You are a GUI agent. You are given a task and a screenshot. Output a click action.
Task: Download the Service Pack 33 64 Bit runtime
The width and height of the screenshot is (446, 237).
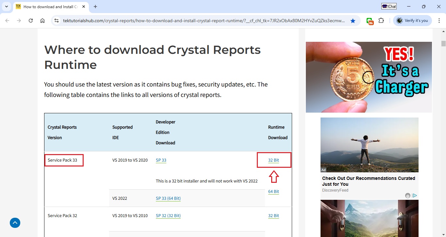click(x=273, y=192)
